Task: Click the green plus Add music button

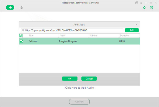Action: point(10,7)
